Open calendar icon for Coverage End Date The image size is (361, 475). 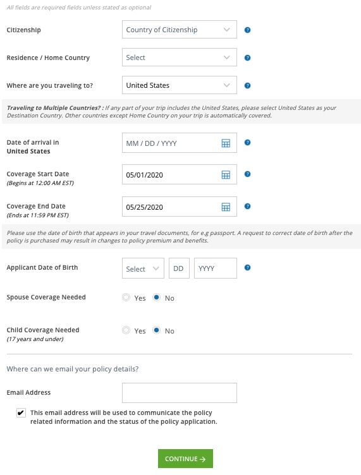click(x=226, y=207)
